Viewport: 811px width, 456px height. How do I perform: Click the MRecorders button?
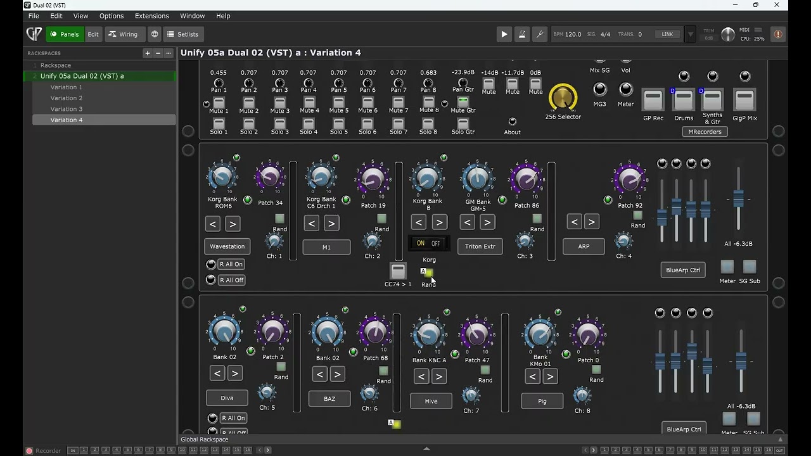pos(705,132)
